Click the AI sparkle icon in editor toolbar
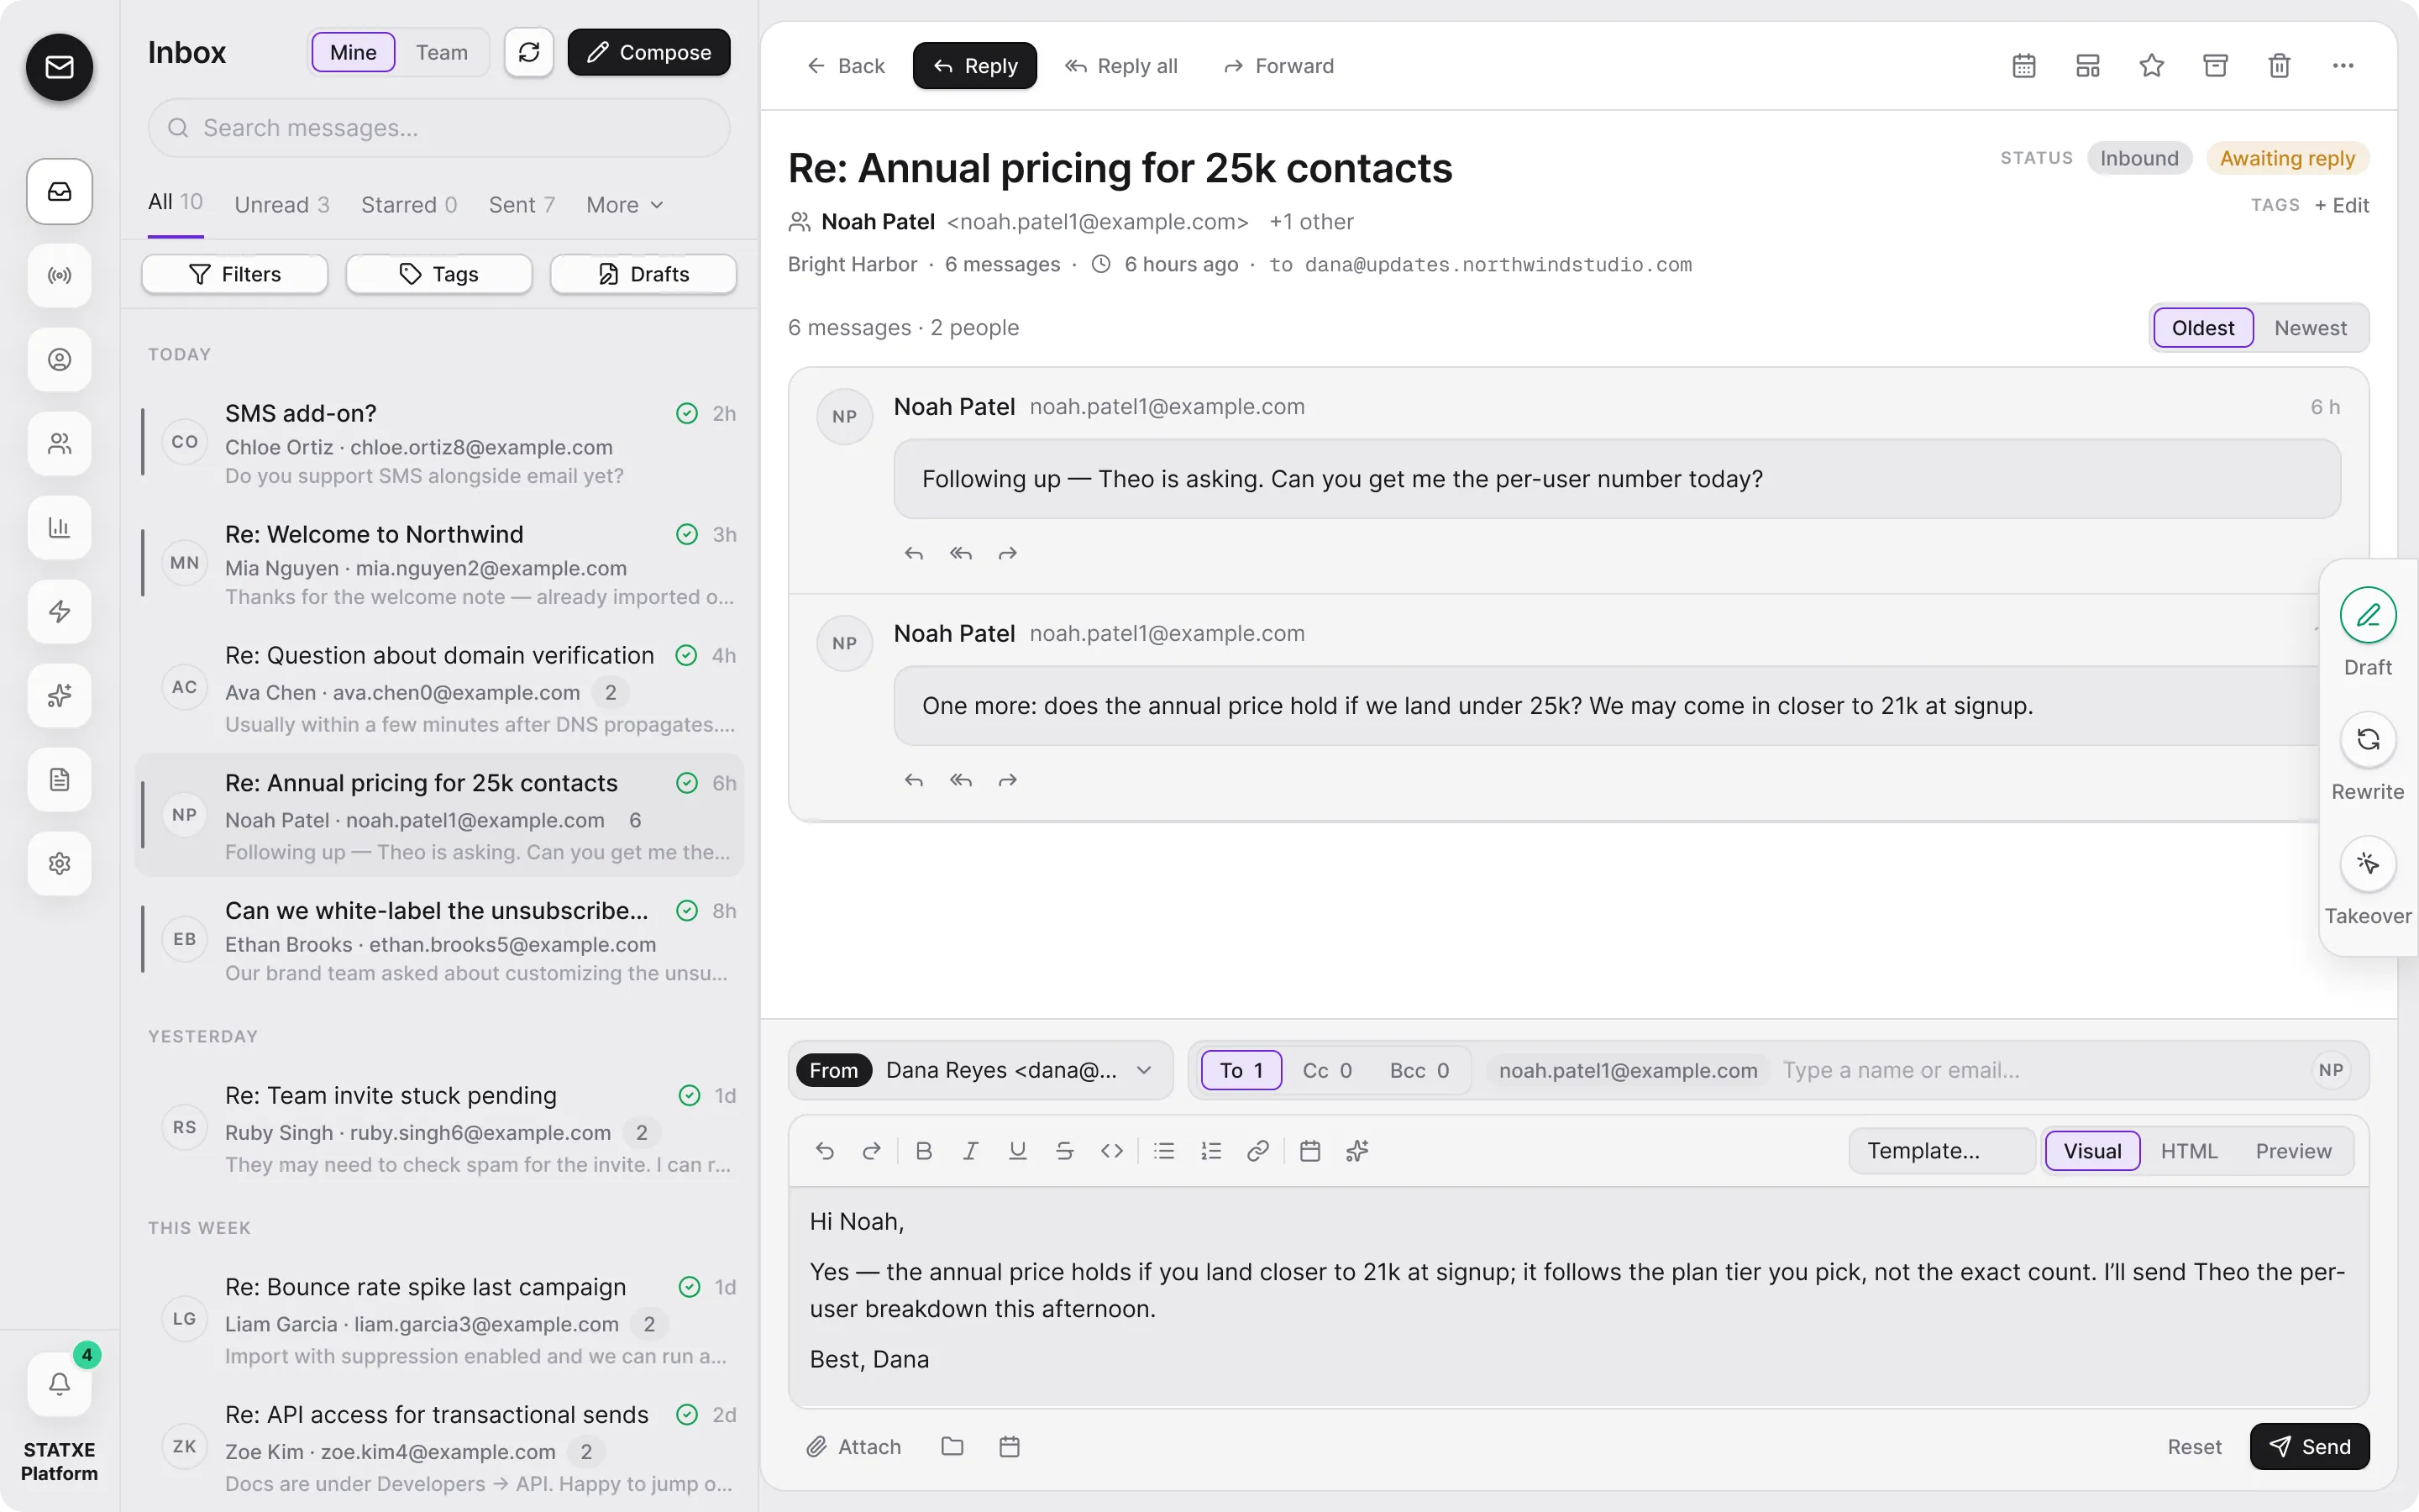2419x1512 pixels. [x=1356, y=1151]
